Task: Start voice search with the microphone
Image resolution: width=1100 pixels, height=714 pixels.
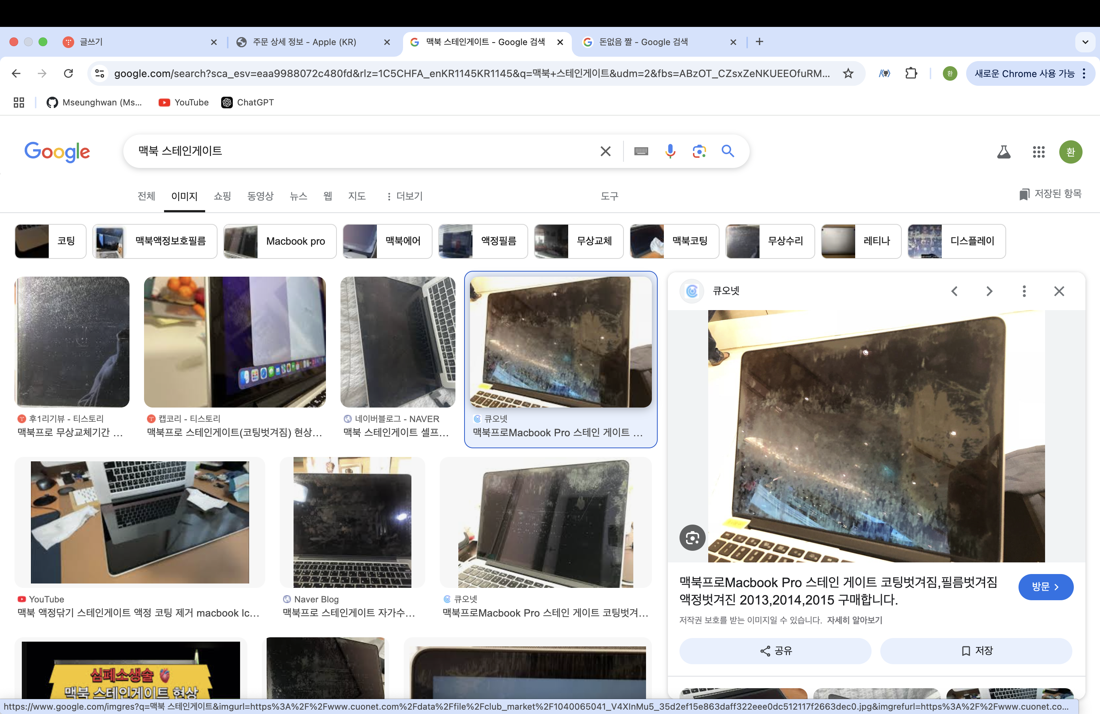Action: tap(670, 151)
